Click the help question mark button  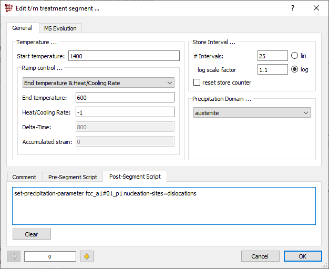293,8
